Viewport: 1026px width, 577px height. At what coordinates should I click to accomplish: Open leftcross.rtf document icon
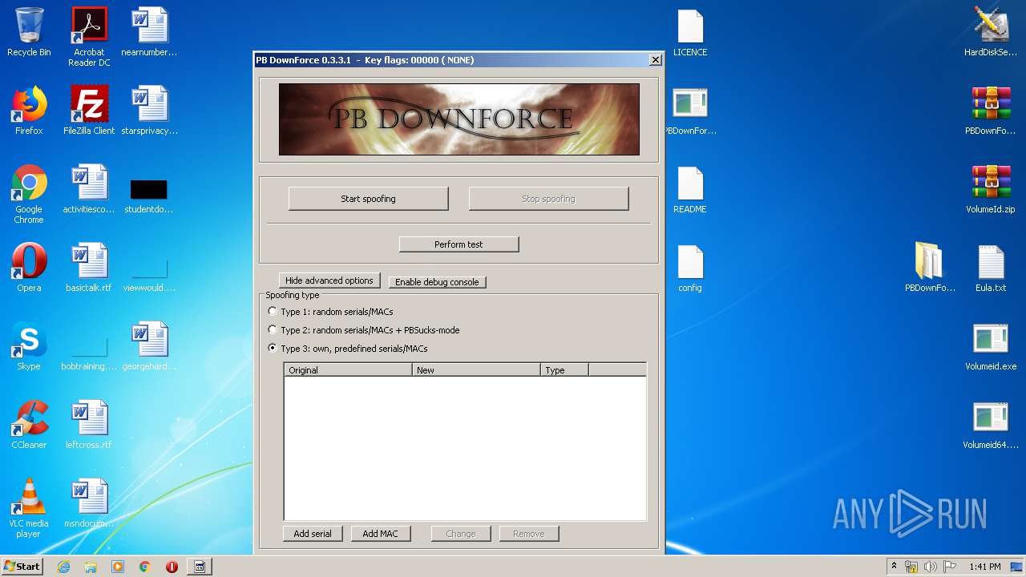tap(89, 425)
